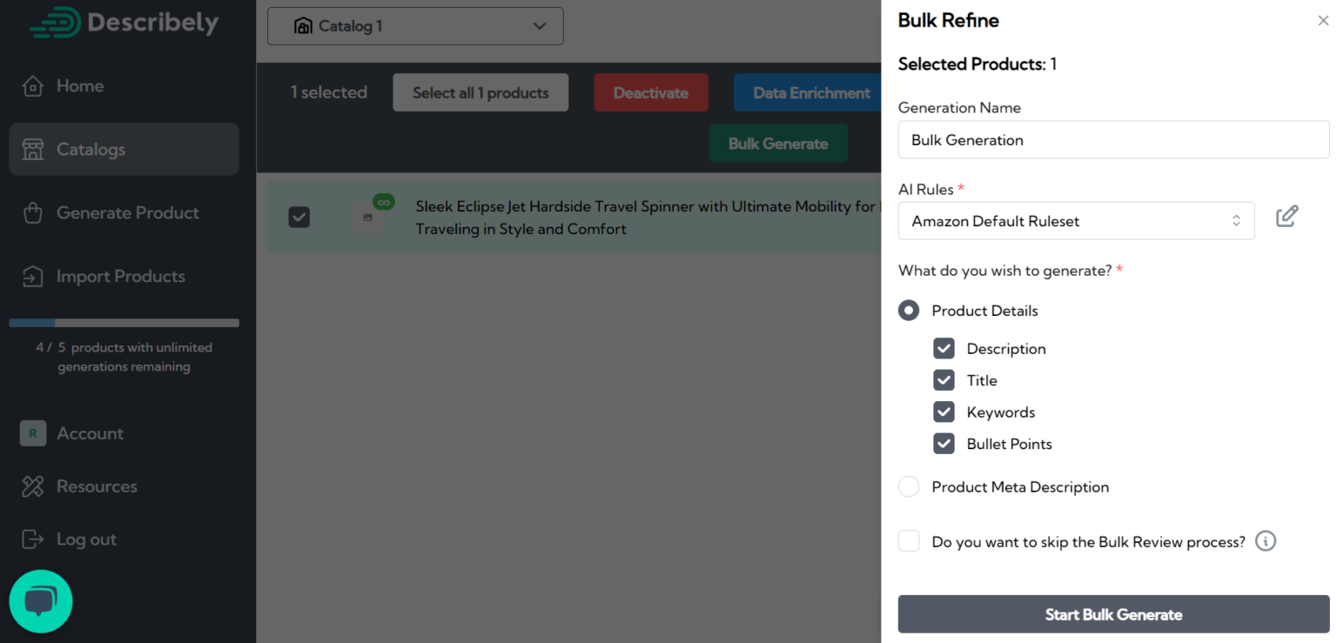
Task: Click the products remaining progress bar
Action: click(x=124, y=322)
